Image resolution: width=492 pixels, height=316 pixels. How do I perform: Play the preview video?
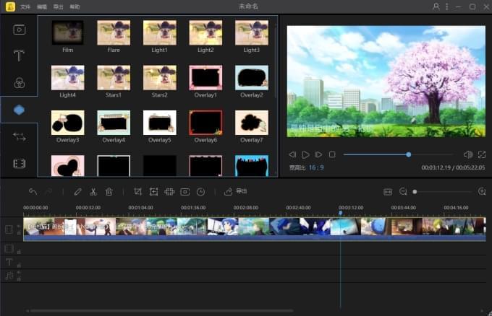tap(305, 154)
